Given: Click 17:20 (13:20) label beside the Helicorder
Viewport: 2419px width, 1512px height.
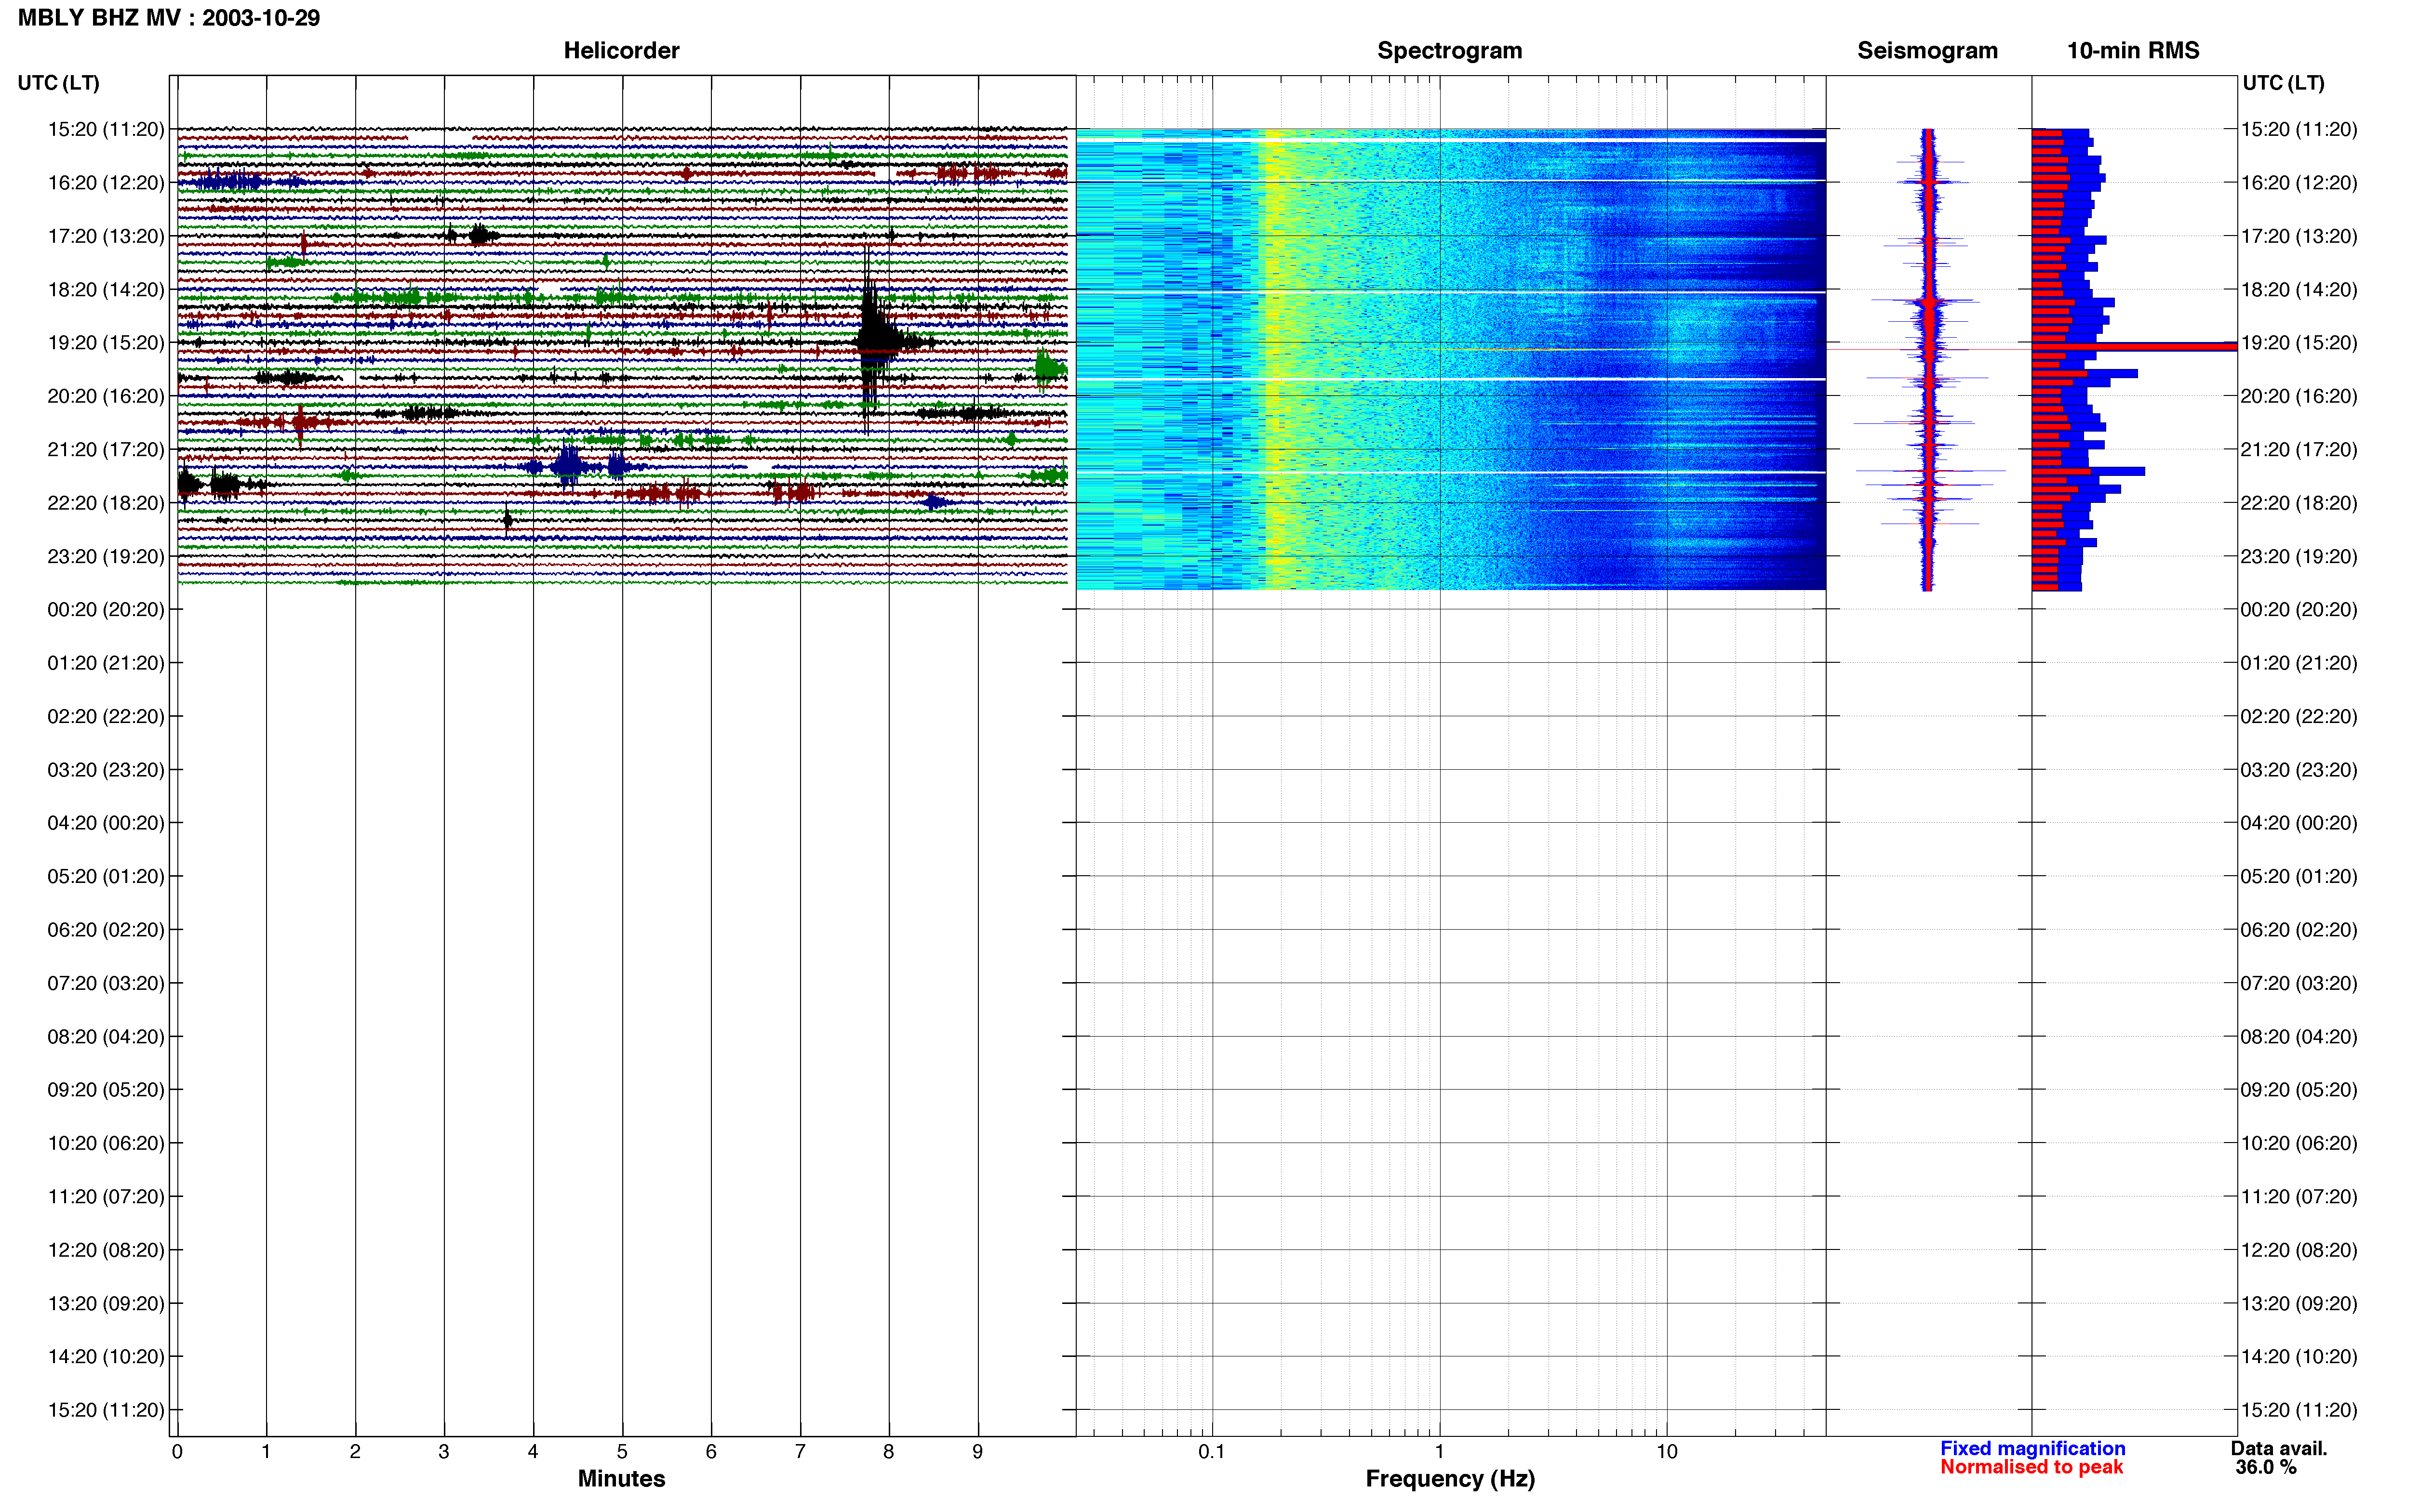Looking at the screenshot, I should [106, 236].
